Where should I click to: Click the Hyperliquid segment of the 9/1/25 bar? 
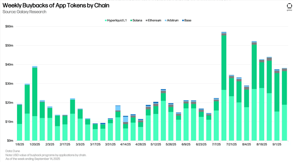(277, 126)
